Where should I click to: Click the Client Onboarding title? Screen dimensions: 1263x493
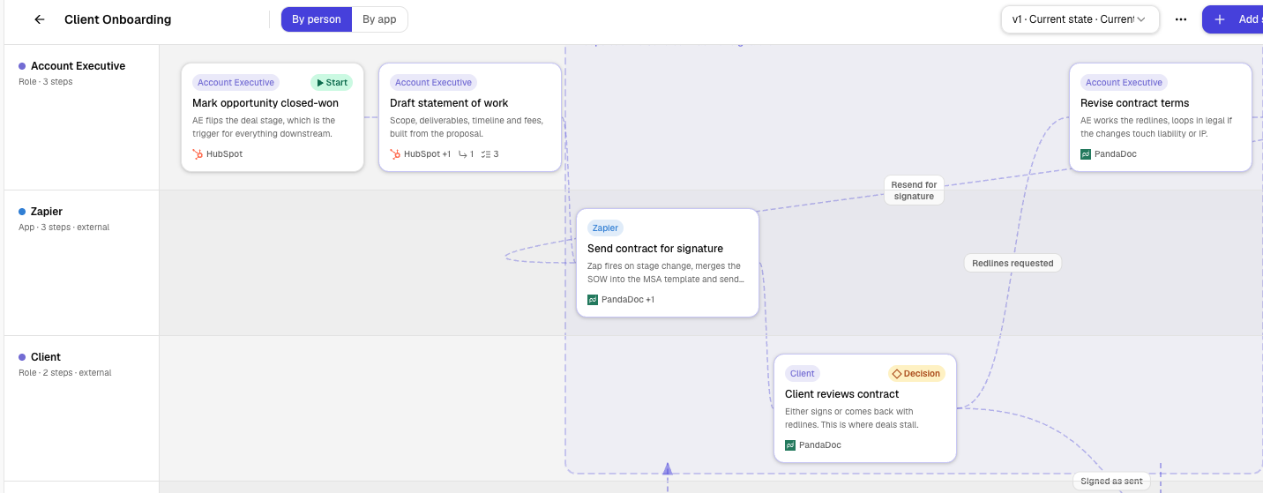coord(118,19)
